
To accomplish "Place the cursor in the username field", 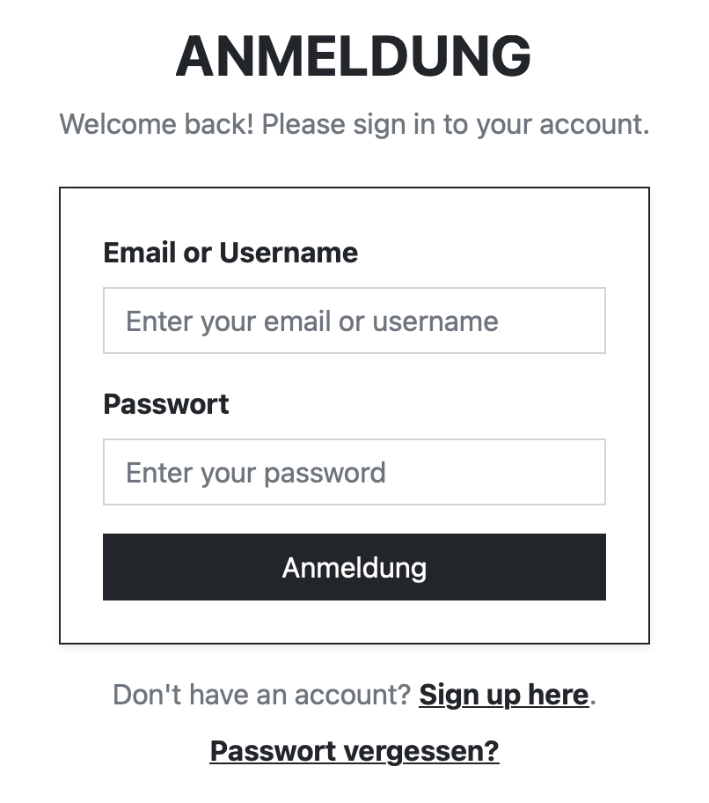I will (354, 320).
